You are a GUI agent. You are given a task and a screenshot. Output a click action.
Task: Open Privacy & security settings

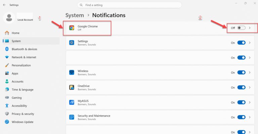31,114
